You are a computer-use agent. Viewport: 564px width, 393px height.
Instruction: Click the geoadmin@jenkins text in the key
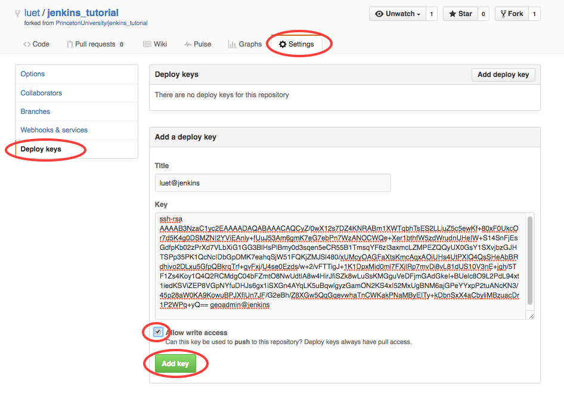(240, 305)
